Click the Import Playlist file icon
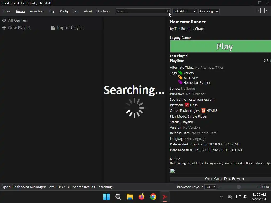The height and width of the screenshot is (203, 271). pos(53,27)
